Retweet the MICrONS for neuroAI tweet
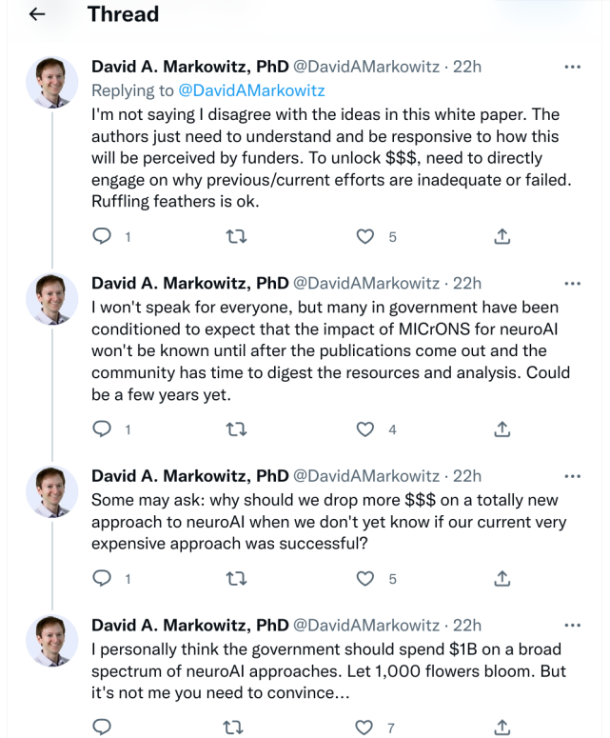Viewport: 610px width, 738px height. click(234, 429)
